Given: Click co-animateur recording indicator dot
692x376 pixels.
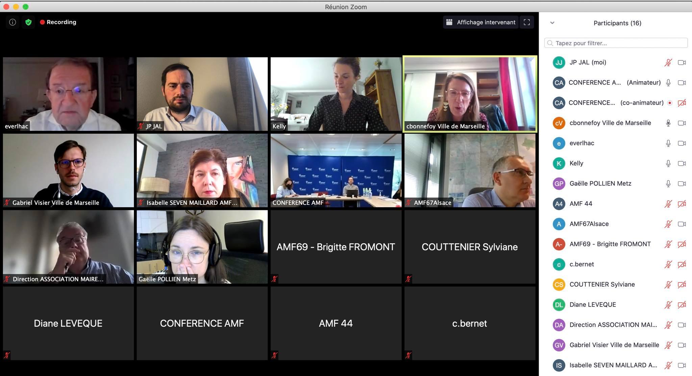Looking at the screenshot, I should (669, 103).
